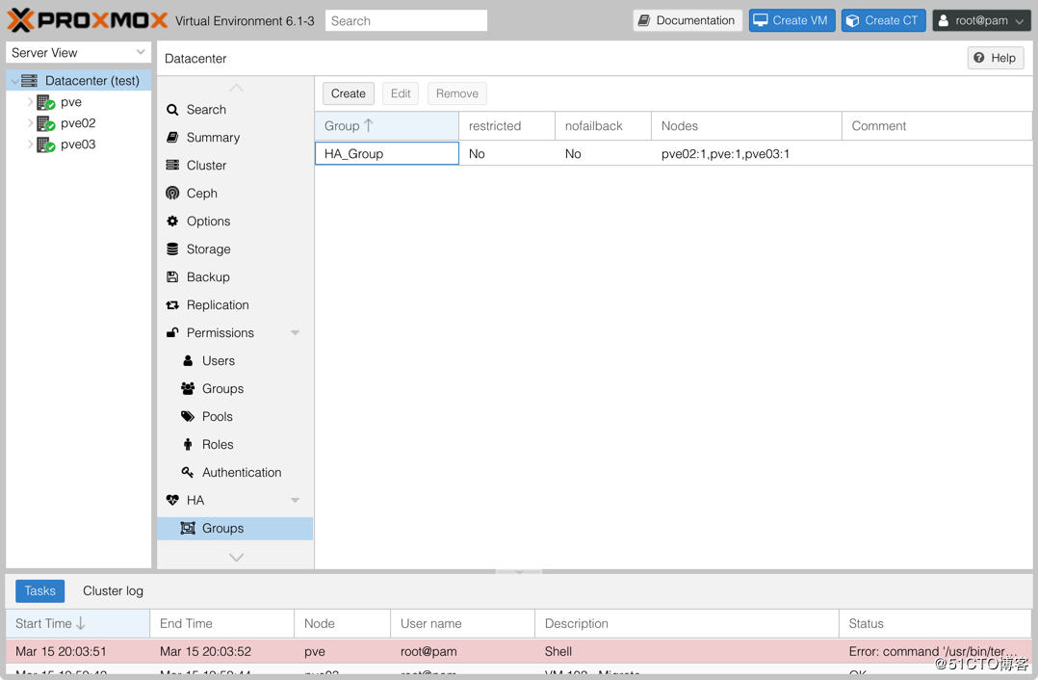Collapse the Datacenter (test) tree node

(14, 81)
